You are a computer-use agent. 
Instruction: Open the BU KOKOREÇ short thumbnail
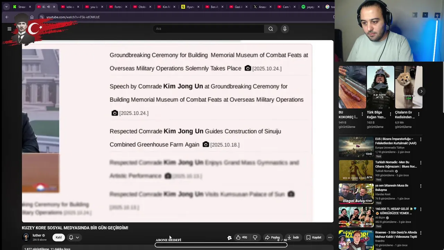pyautogui.click(x=352, y=87)
